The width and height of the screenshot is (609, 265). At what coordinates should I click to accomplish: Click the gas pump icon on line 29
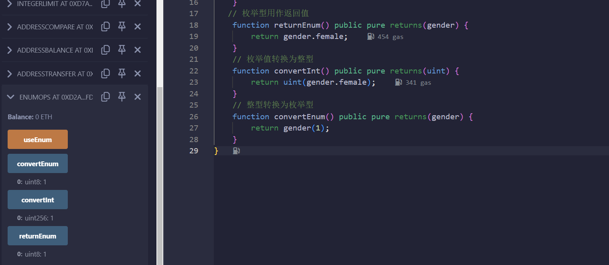236,151
